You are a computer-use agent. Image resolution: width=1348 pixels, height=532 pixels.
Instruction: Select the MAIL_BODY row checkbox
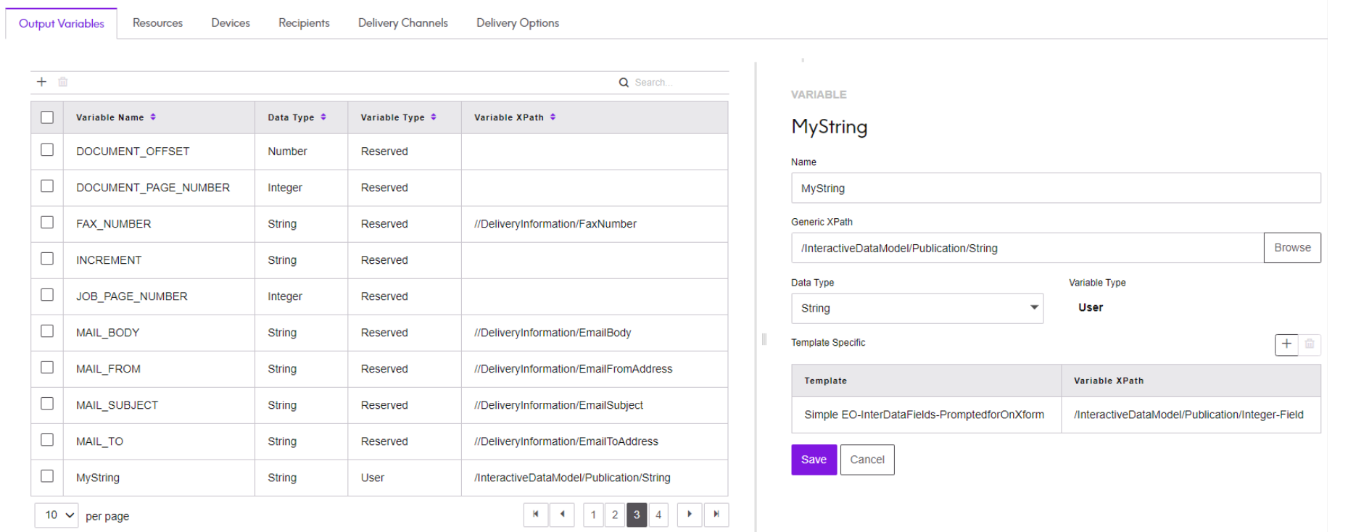[x=47, y=331]
